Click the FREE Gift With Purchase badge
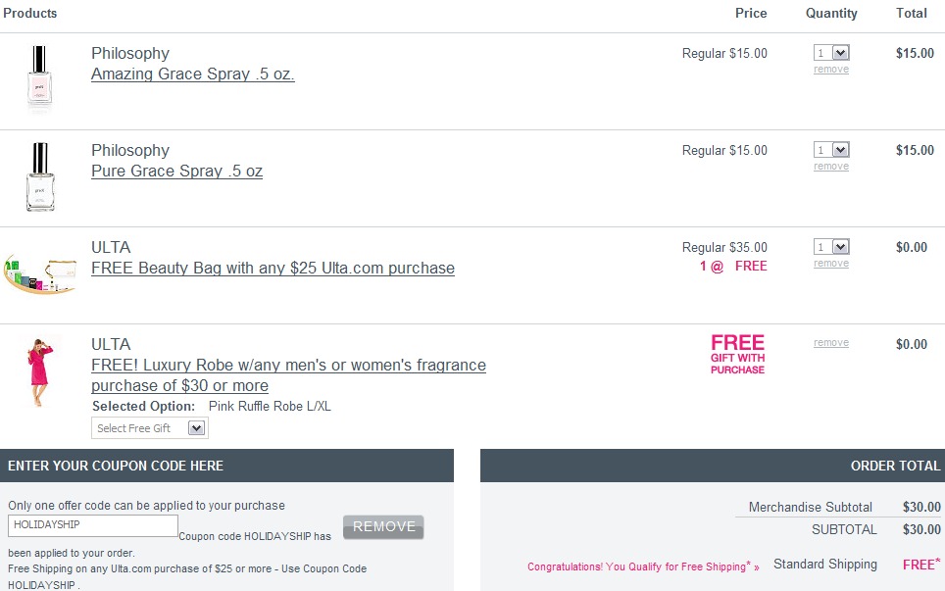945x591 pixels. pyautogui.click(x=737, y=355)
